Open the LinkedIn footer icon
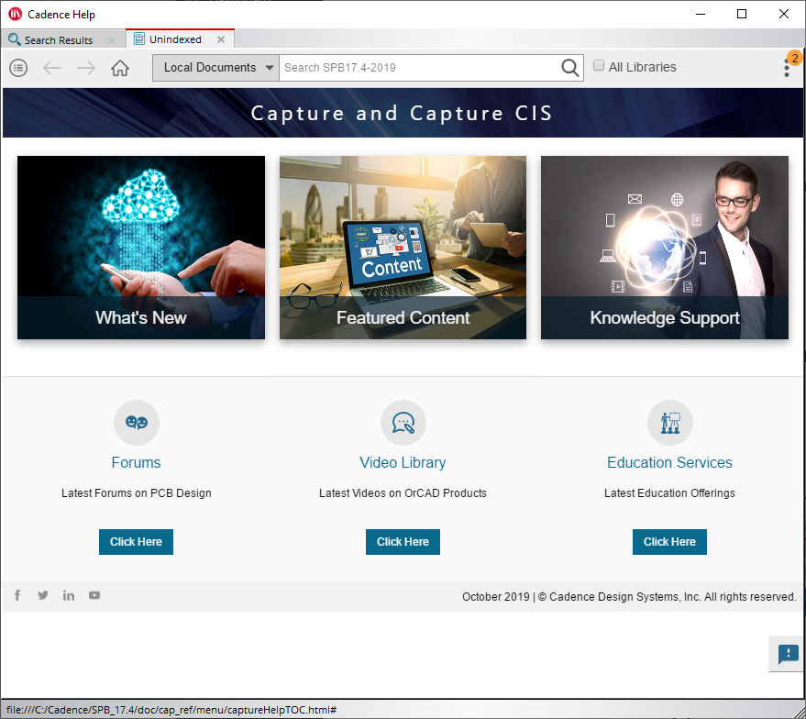This screenshot has height=719, width=806. pos(69,595)
